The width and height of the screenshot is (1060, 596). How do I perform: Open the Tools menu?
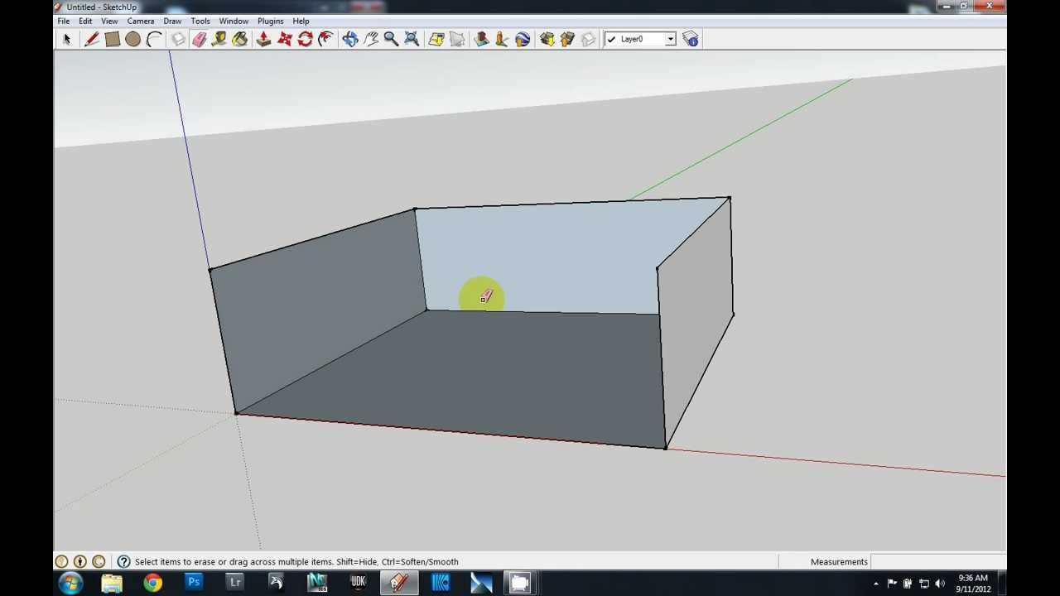[200, 21]
